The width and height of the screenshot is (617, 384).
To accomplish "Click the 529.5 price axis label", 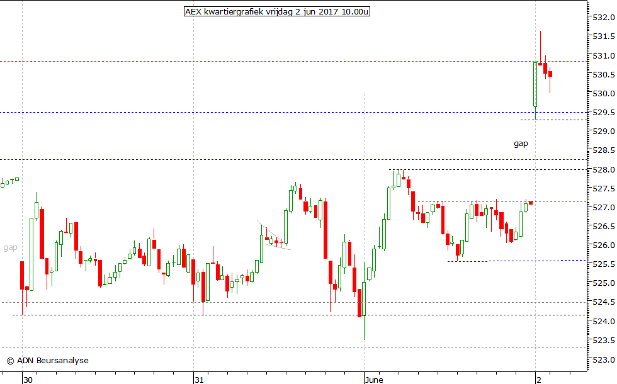I will 604,113.
